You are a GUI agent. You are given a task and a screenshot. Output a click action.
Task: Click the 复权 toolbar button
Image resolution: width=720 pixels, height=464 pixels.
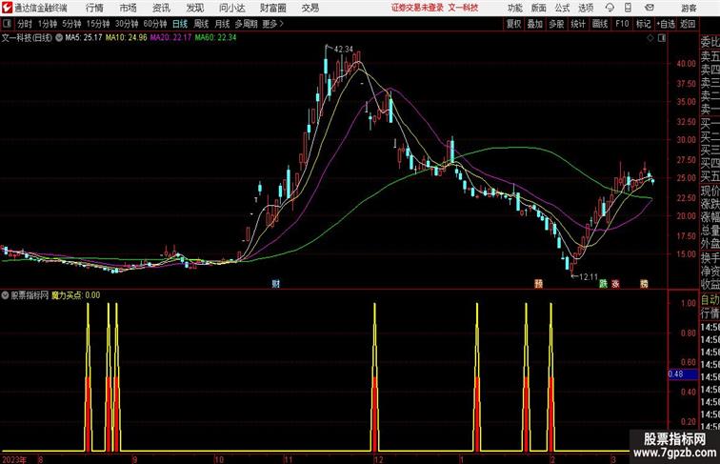[513, 24]
